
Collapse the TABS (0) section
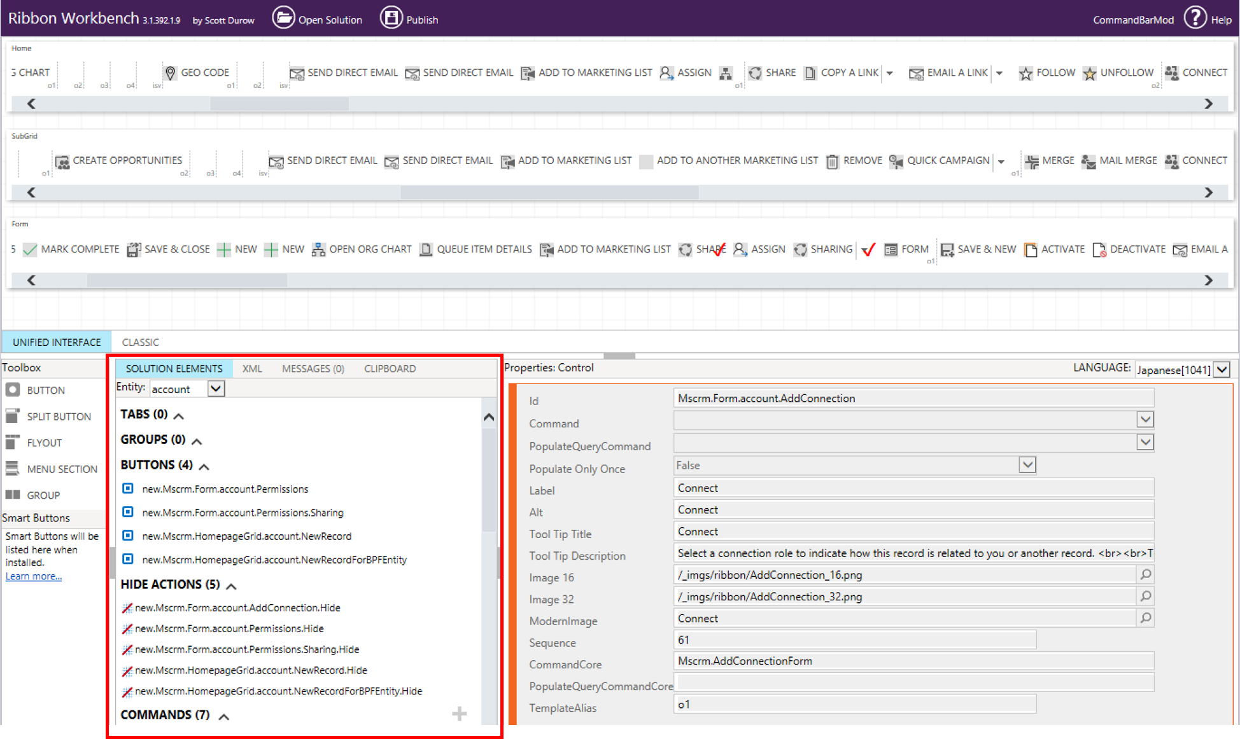coord(179,416)
